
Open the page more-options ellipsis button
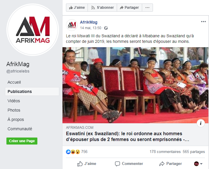click(147, 8)
